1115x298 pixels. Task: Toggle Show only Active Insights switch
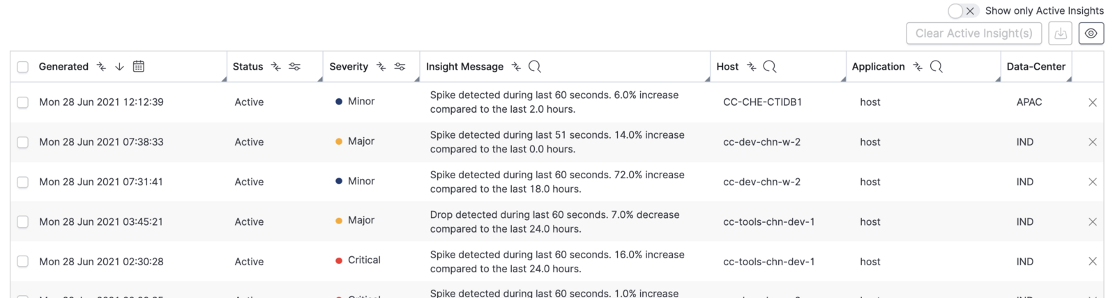pos(963,10)
